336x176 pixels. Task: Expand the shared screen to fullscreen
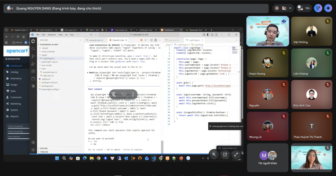[x=236, y=154]
